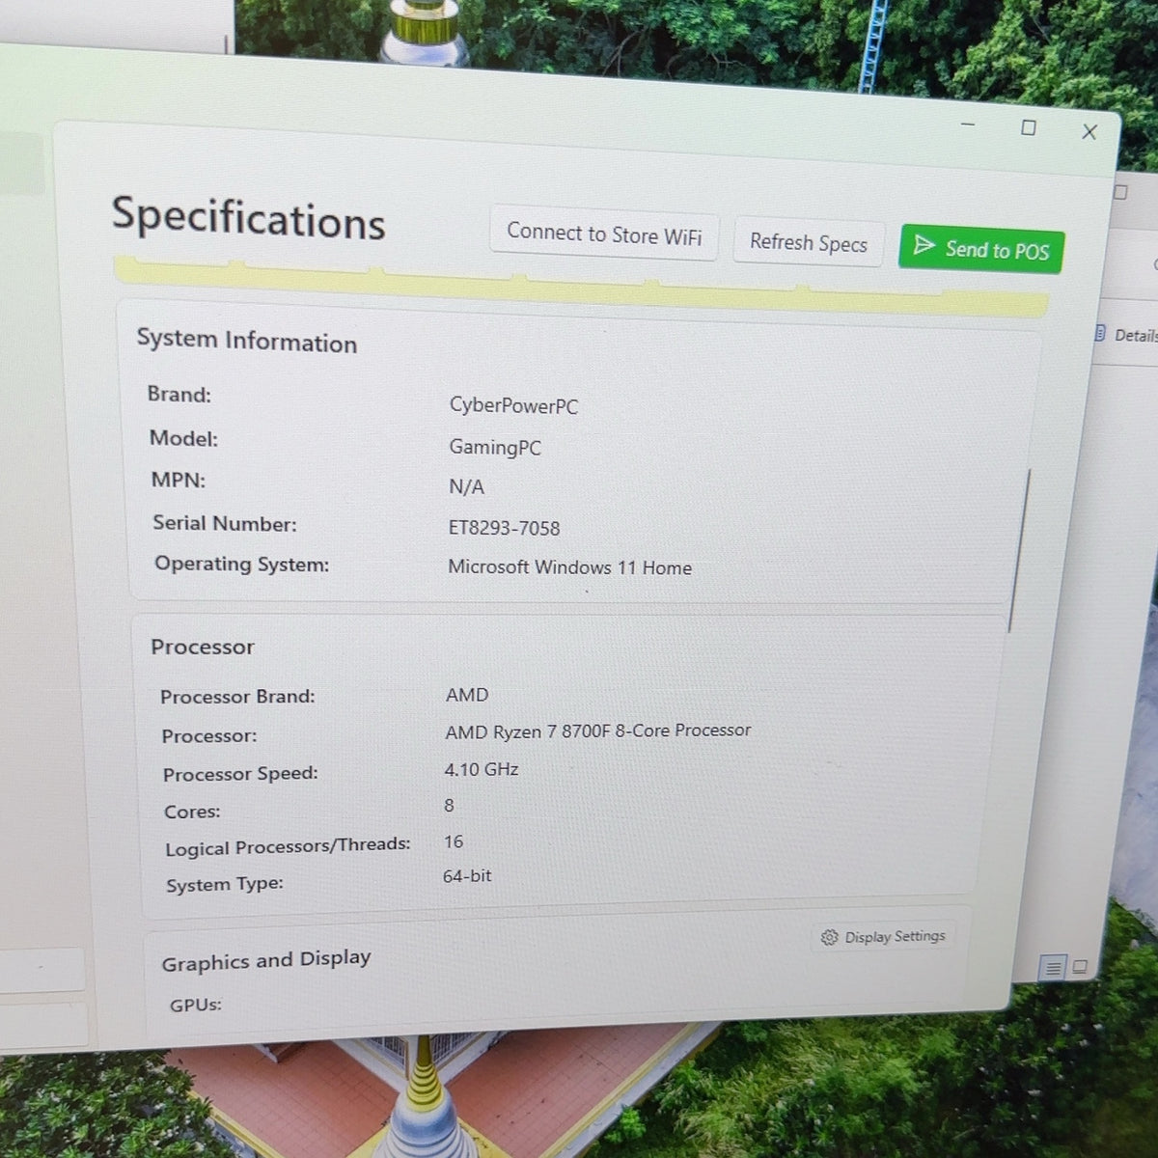Click the gear icon beside Display Settings
The height and width of the screenshot is (1158, 1158).
[829, 937]
